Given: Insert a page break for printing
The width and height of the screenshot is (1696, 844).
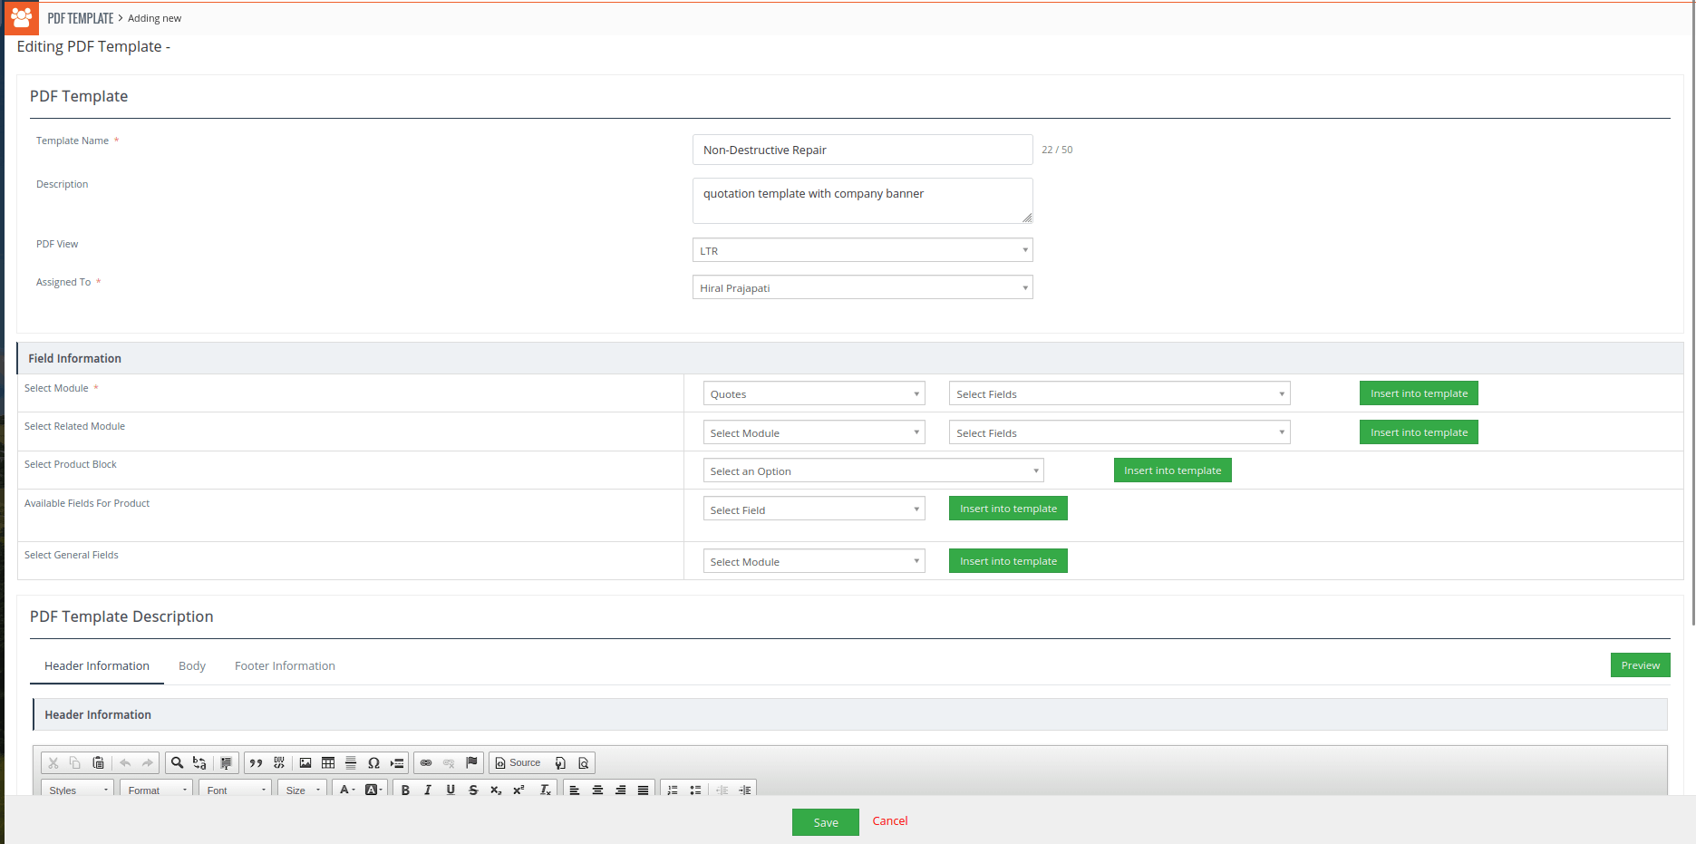Looking at the screenshot, I should (397, 763).
